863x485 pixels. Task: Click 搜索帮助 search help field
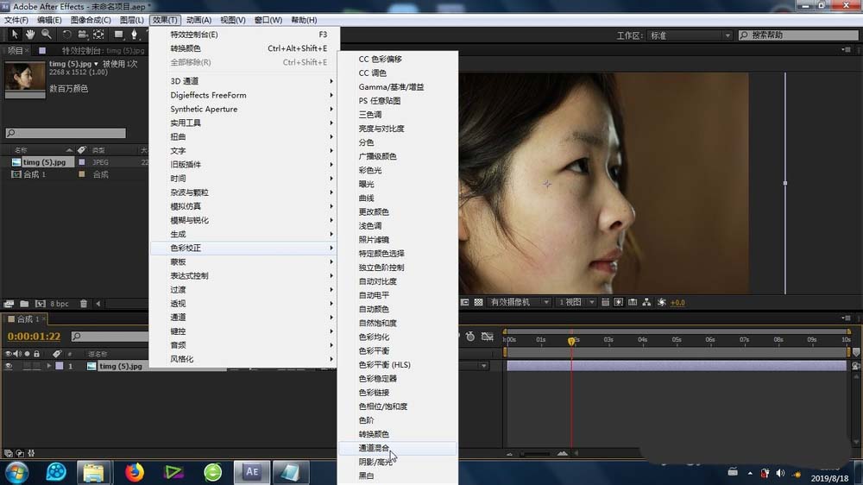point(797,35)
